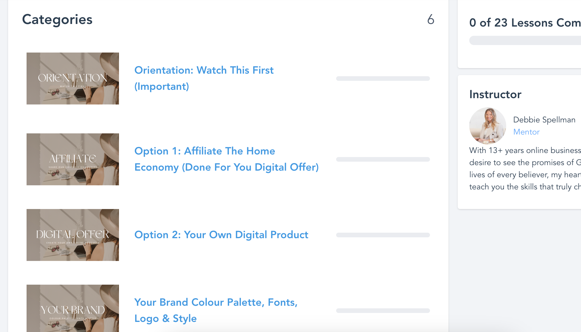Click the categories count number 6
This screenshot has width=581, height=332.
431,19
